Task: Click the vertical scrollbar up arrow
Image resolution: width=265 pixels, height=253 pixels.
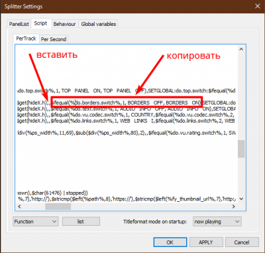Action: [241, 49]
